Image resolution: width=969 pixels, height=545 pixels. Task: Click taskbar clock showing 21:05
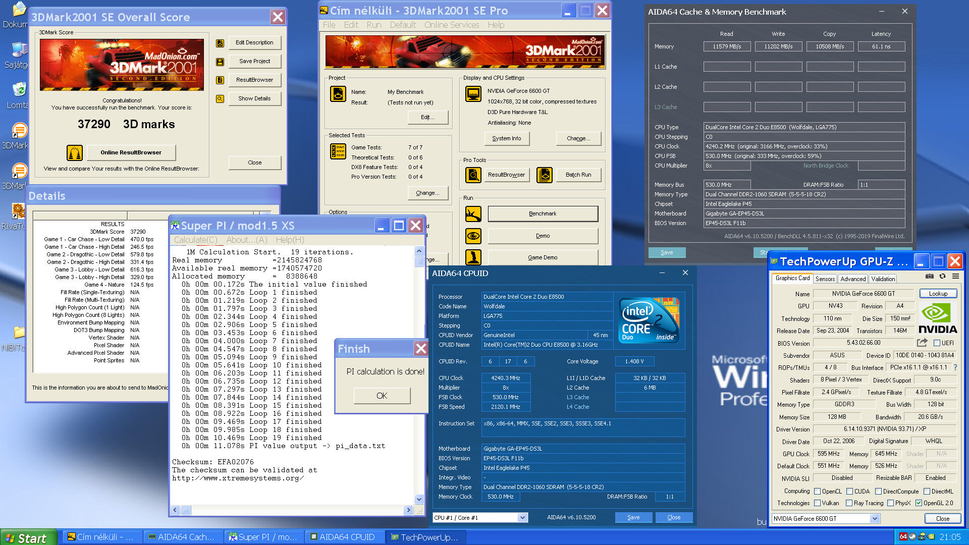point(950,537)
